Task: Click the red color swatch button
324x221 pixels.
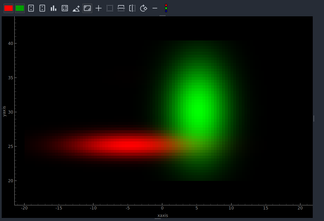Action: pos(9,8)
